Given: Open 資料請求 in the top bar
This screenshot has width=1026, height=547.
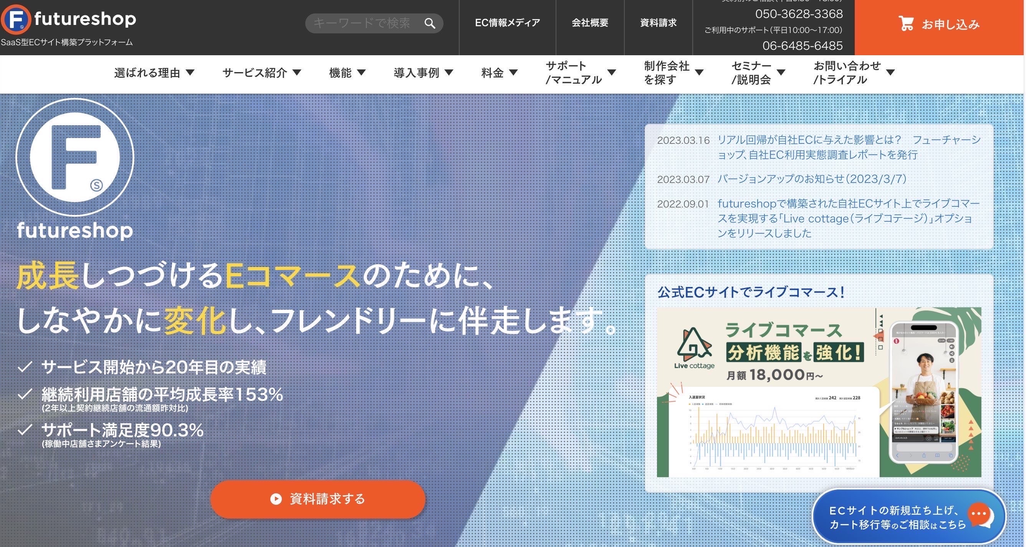Looking at the screenshot, I should pos(658,23).
